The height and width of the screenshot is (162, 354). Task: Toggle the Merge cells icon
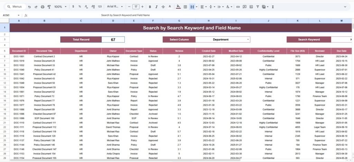point(192,7)
